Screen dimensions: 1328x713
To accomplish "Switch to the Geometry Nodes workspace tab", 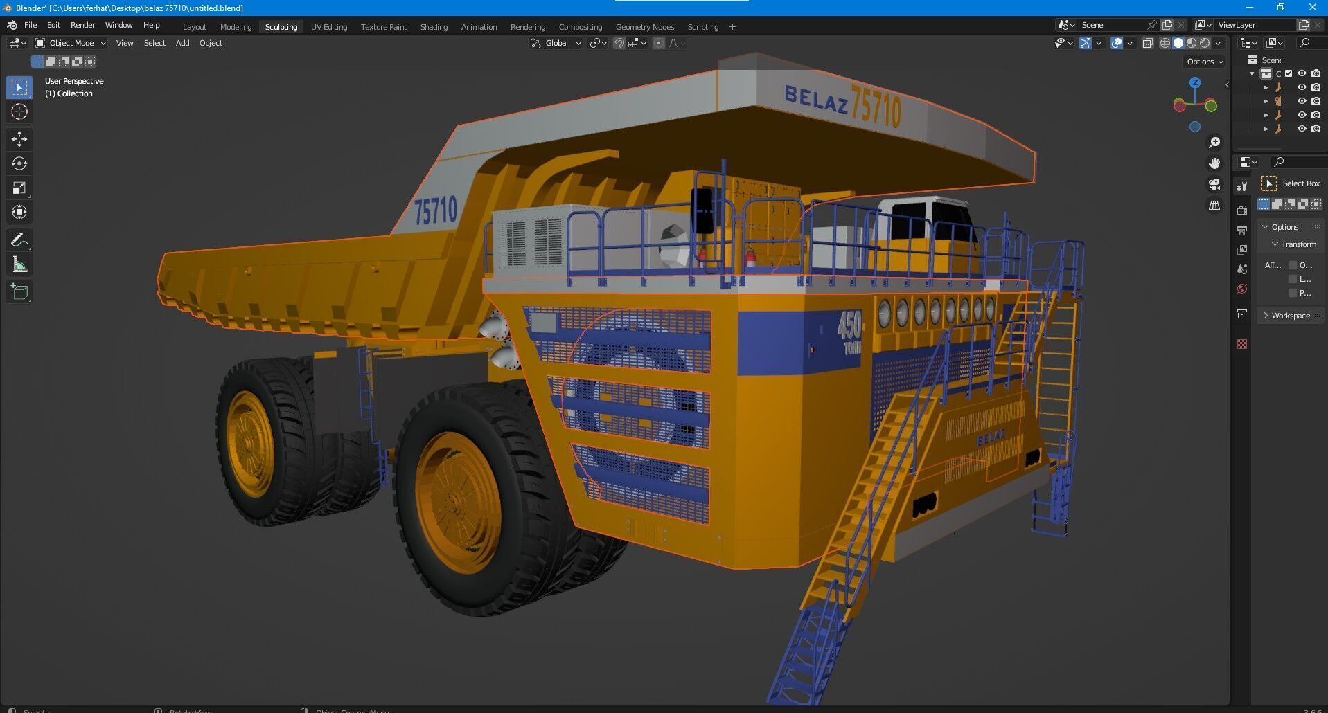I will click(x=644, y=27).
